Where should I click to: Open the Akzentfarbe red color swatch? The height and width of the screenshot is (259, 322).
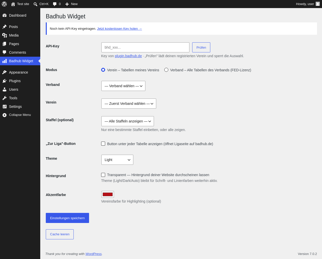(x=108, y=194)
